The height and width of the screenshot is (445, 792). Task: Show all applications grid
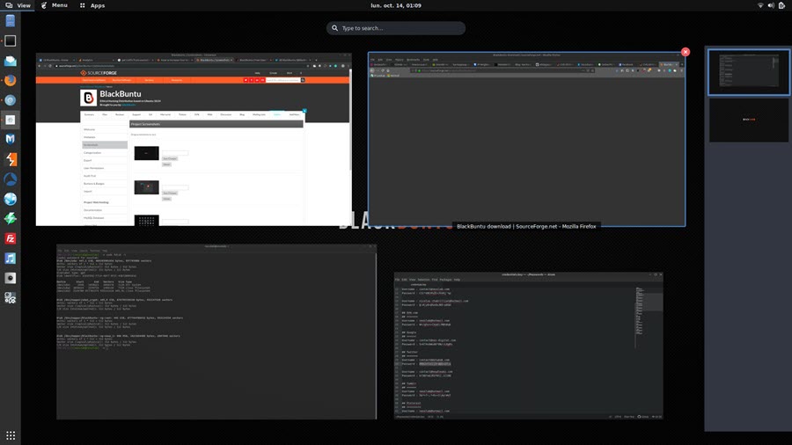click(10, 435)
